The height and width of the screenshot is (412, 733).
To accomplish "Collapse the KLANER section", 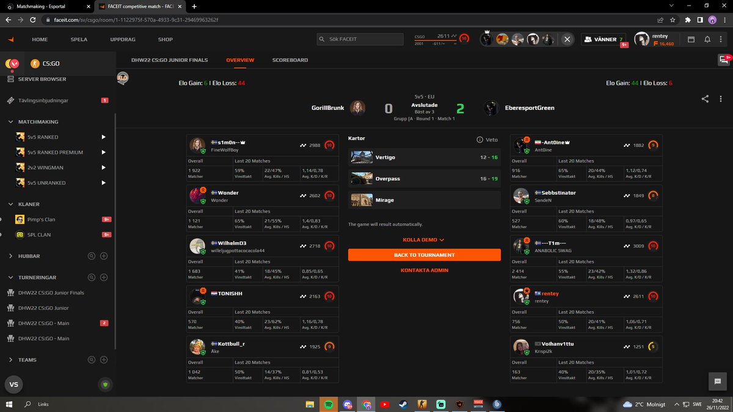I will point(11,204).
